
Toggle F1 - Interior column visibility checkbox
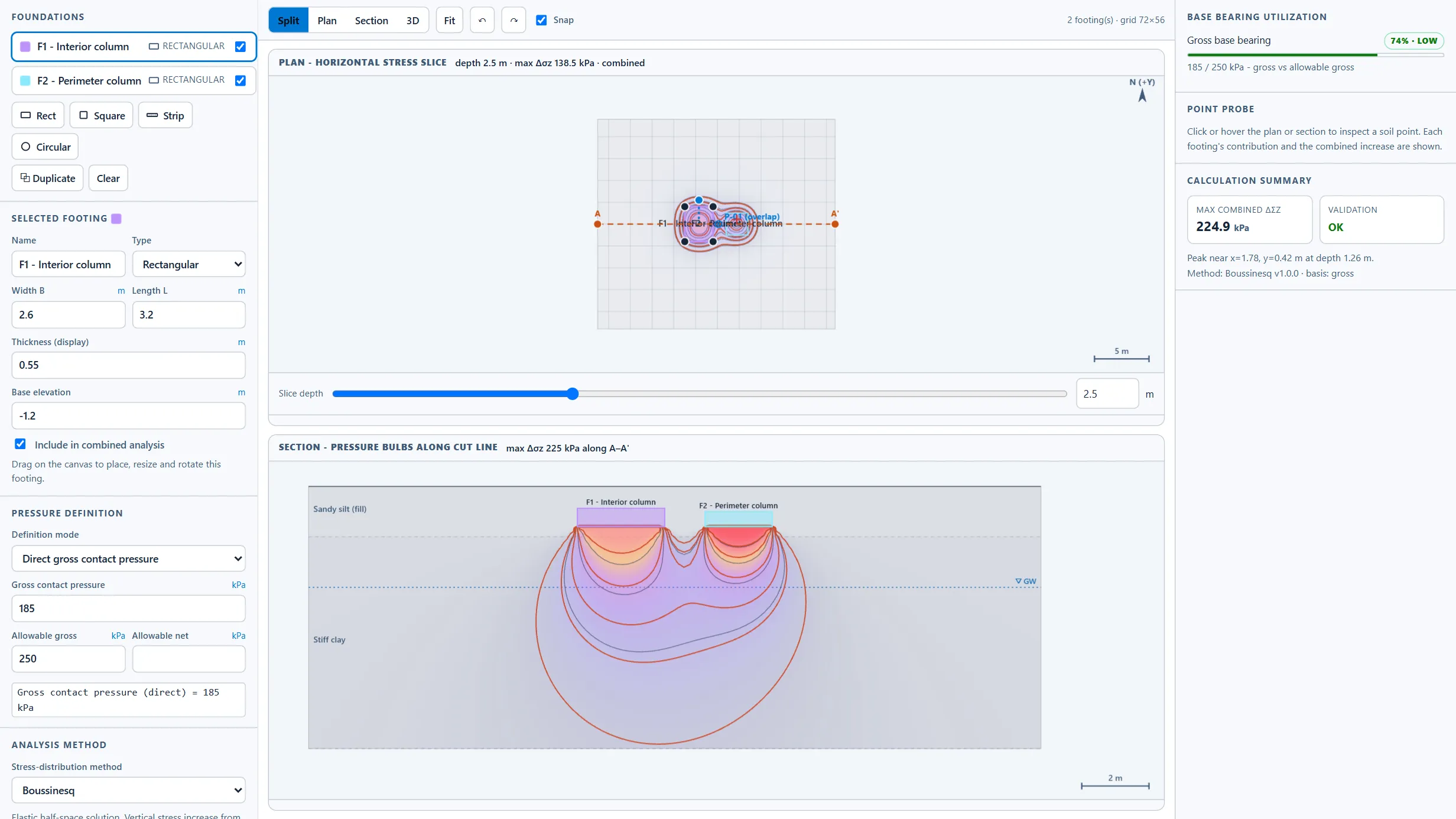tap(240, 46)
